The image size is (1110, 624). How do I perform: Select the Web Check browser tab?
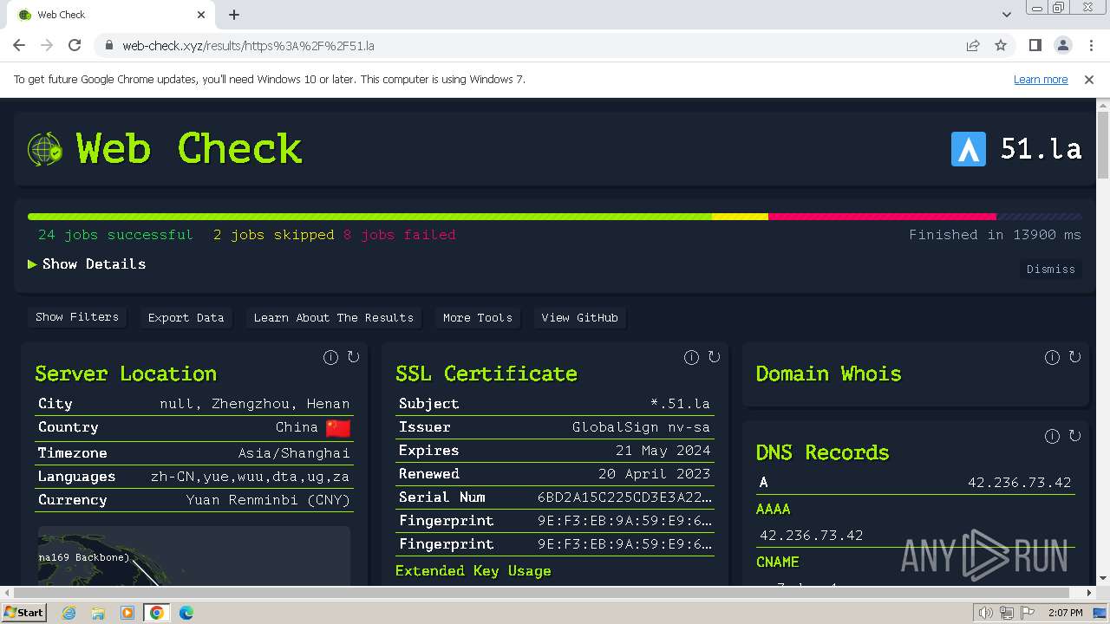click(111, 15)
